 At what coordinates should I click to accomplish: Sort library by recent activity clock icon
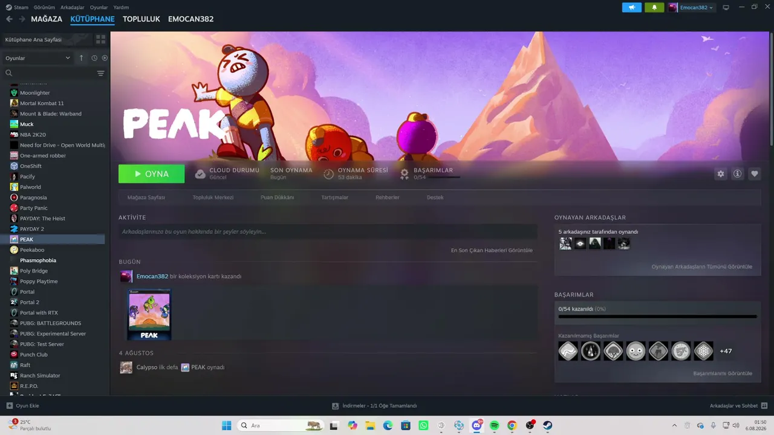pyautogui.click(x=94, y=58)
